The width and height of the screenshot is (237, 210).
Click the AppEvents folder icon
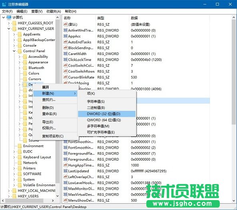[20, 34]
